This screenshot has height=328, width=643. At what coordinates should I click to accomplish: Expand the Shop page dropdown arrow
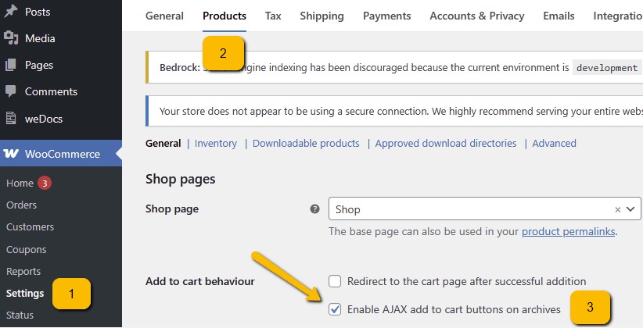630,209
